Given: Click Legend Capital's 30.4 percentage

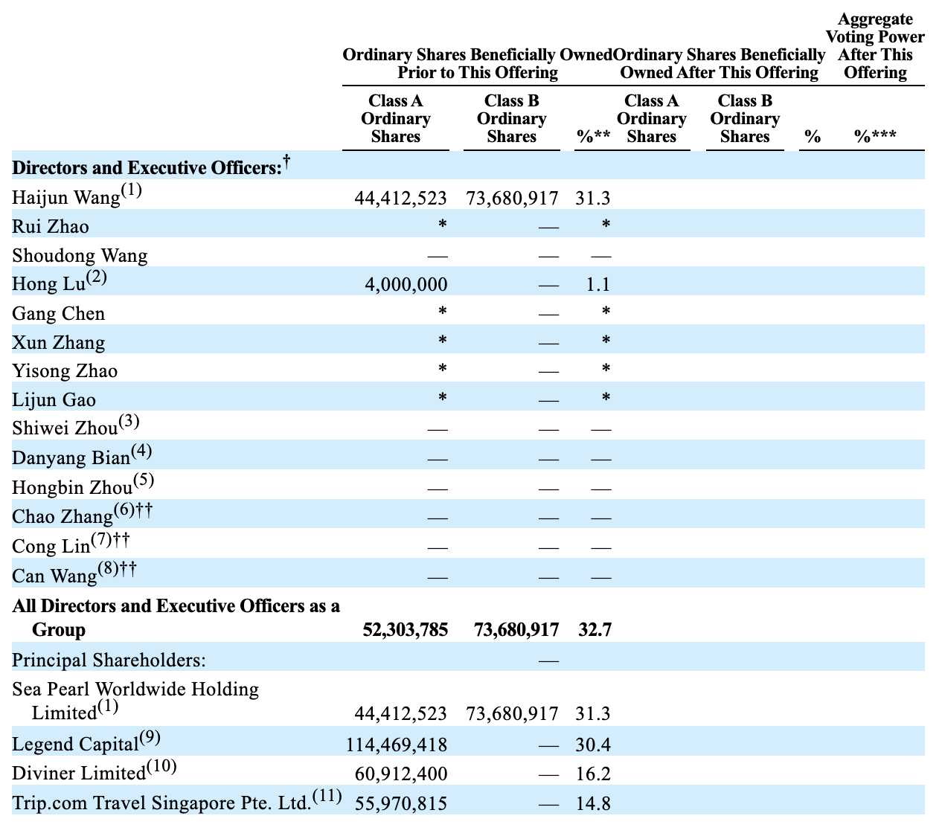Looking at the screenshot, I should coord(593,745).
